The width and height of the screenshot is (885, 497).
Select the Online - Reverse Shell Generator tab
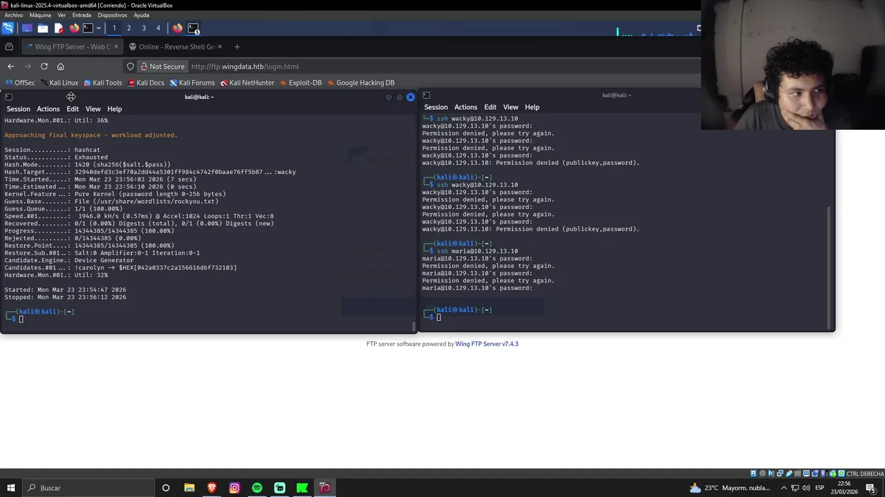click(175, 47)
